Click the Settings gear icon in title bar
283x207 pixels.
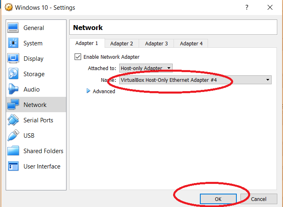coord(9,7)
